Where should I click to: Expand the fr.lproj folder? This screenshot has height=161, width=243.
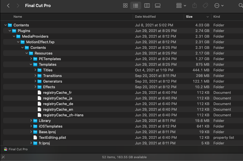[31, 143]
